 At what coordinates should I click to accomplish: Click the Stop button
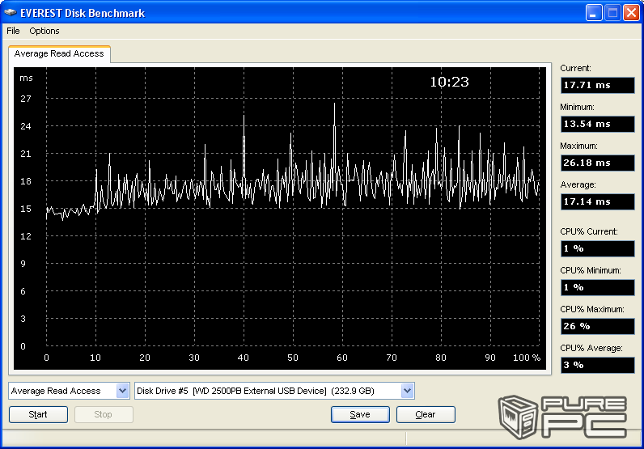(x=104, y=414)
